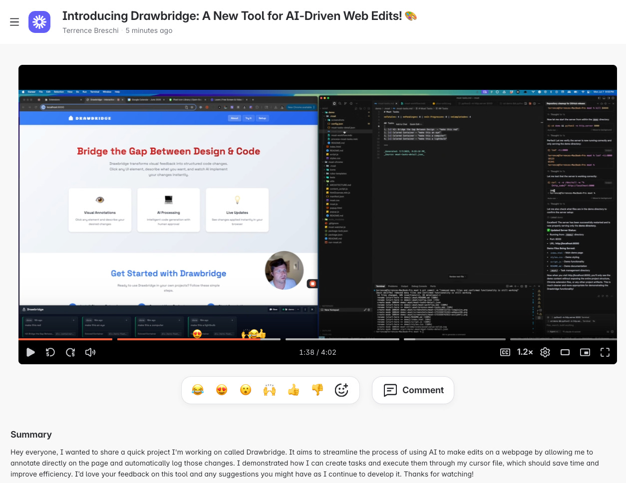
Task: Rewind the video five seconds
Action: point(50,352)
